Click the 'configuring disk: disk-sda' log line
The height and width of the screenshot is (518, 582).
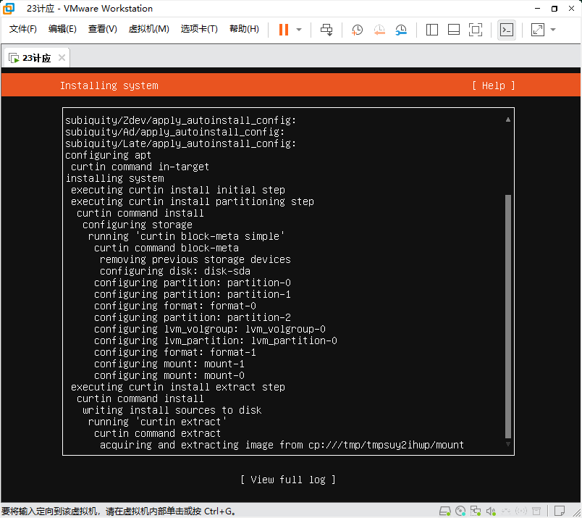pos(175,271)
